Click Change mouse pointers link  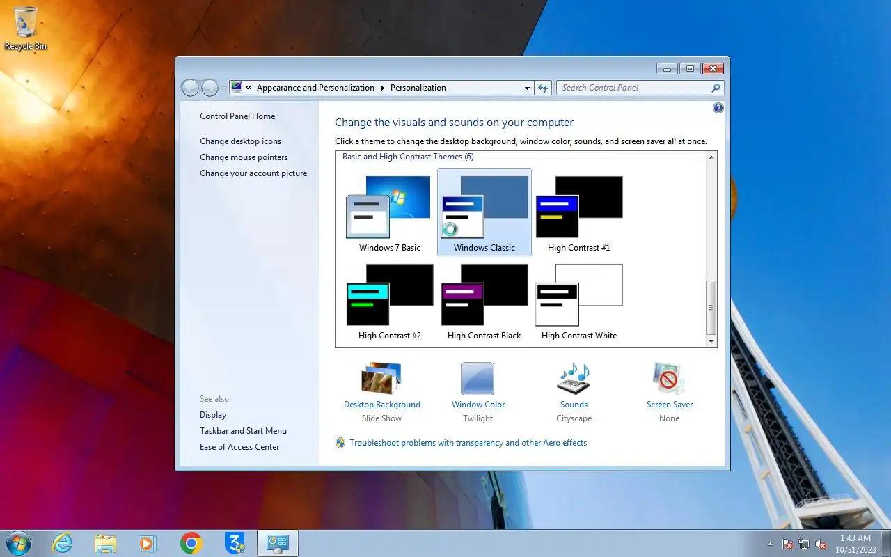pos(244,157)
